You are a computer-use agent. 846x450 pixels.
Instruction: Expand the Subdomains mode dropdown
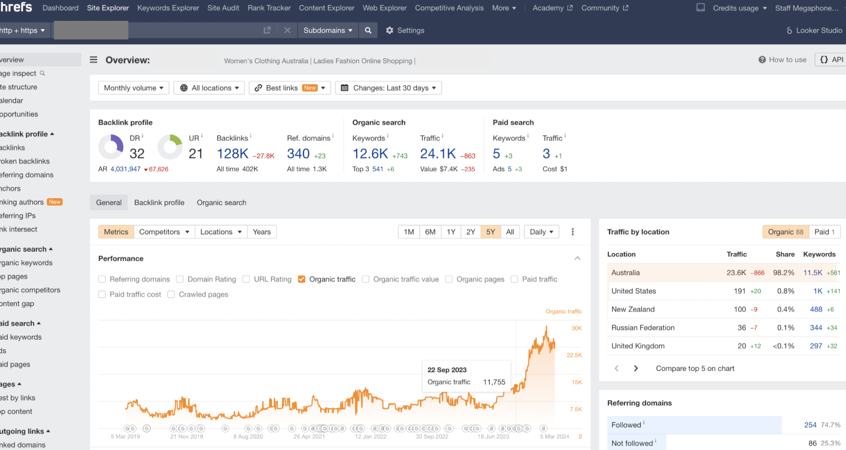[x=328, y=30]
